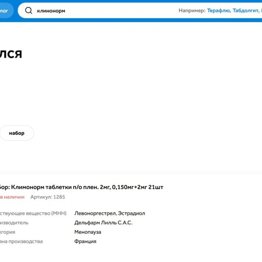The image size is (262, 262).
Task: Click the в наличии availability status label
Action: click(12, 197)
